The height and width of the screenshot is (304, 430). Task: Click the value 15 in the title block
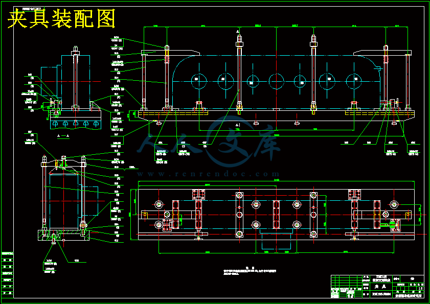click(x=420, y=288)
